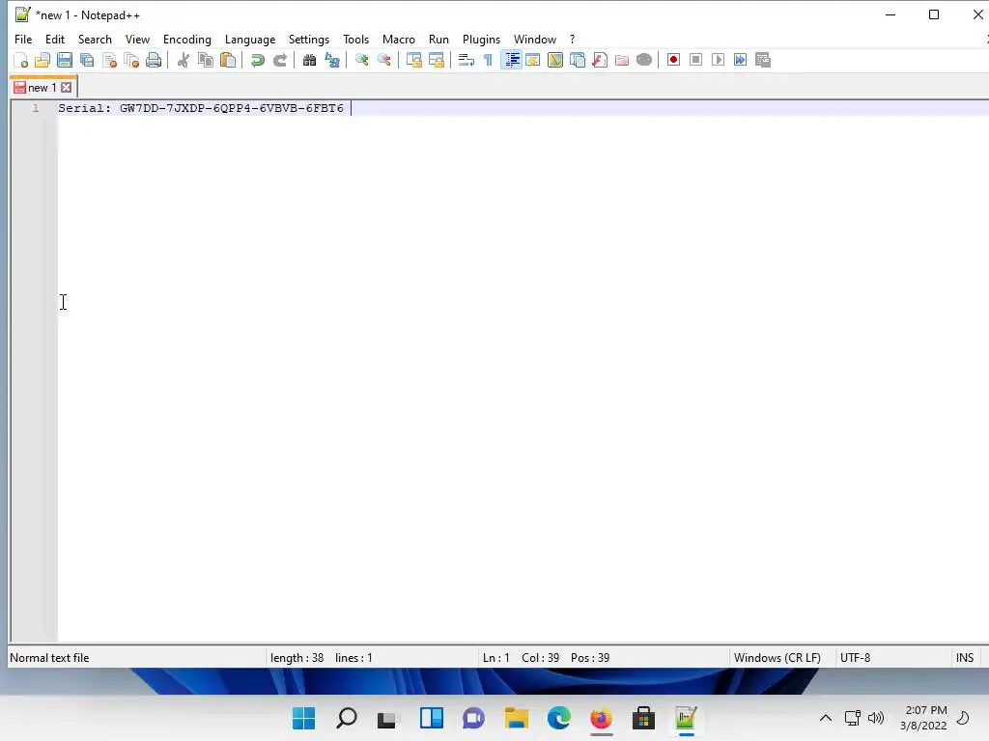Click line number 1 in margin
The image size is (989, 741).
click(36, 108)
